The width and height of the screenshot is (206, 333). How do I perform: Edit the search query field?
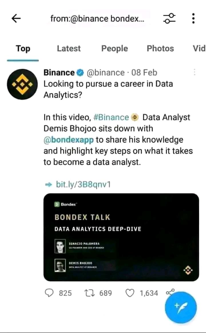coord(97,19)
